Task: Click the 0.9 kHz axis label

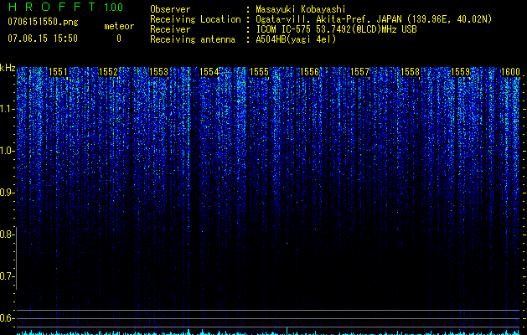Action: (7, 193)
